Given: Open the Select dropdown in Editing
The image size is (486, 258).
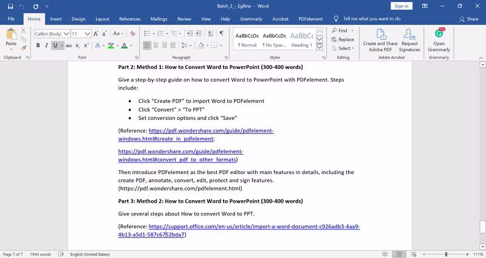Looking at the screenshot, I should pos(343,49).
